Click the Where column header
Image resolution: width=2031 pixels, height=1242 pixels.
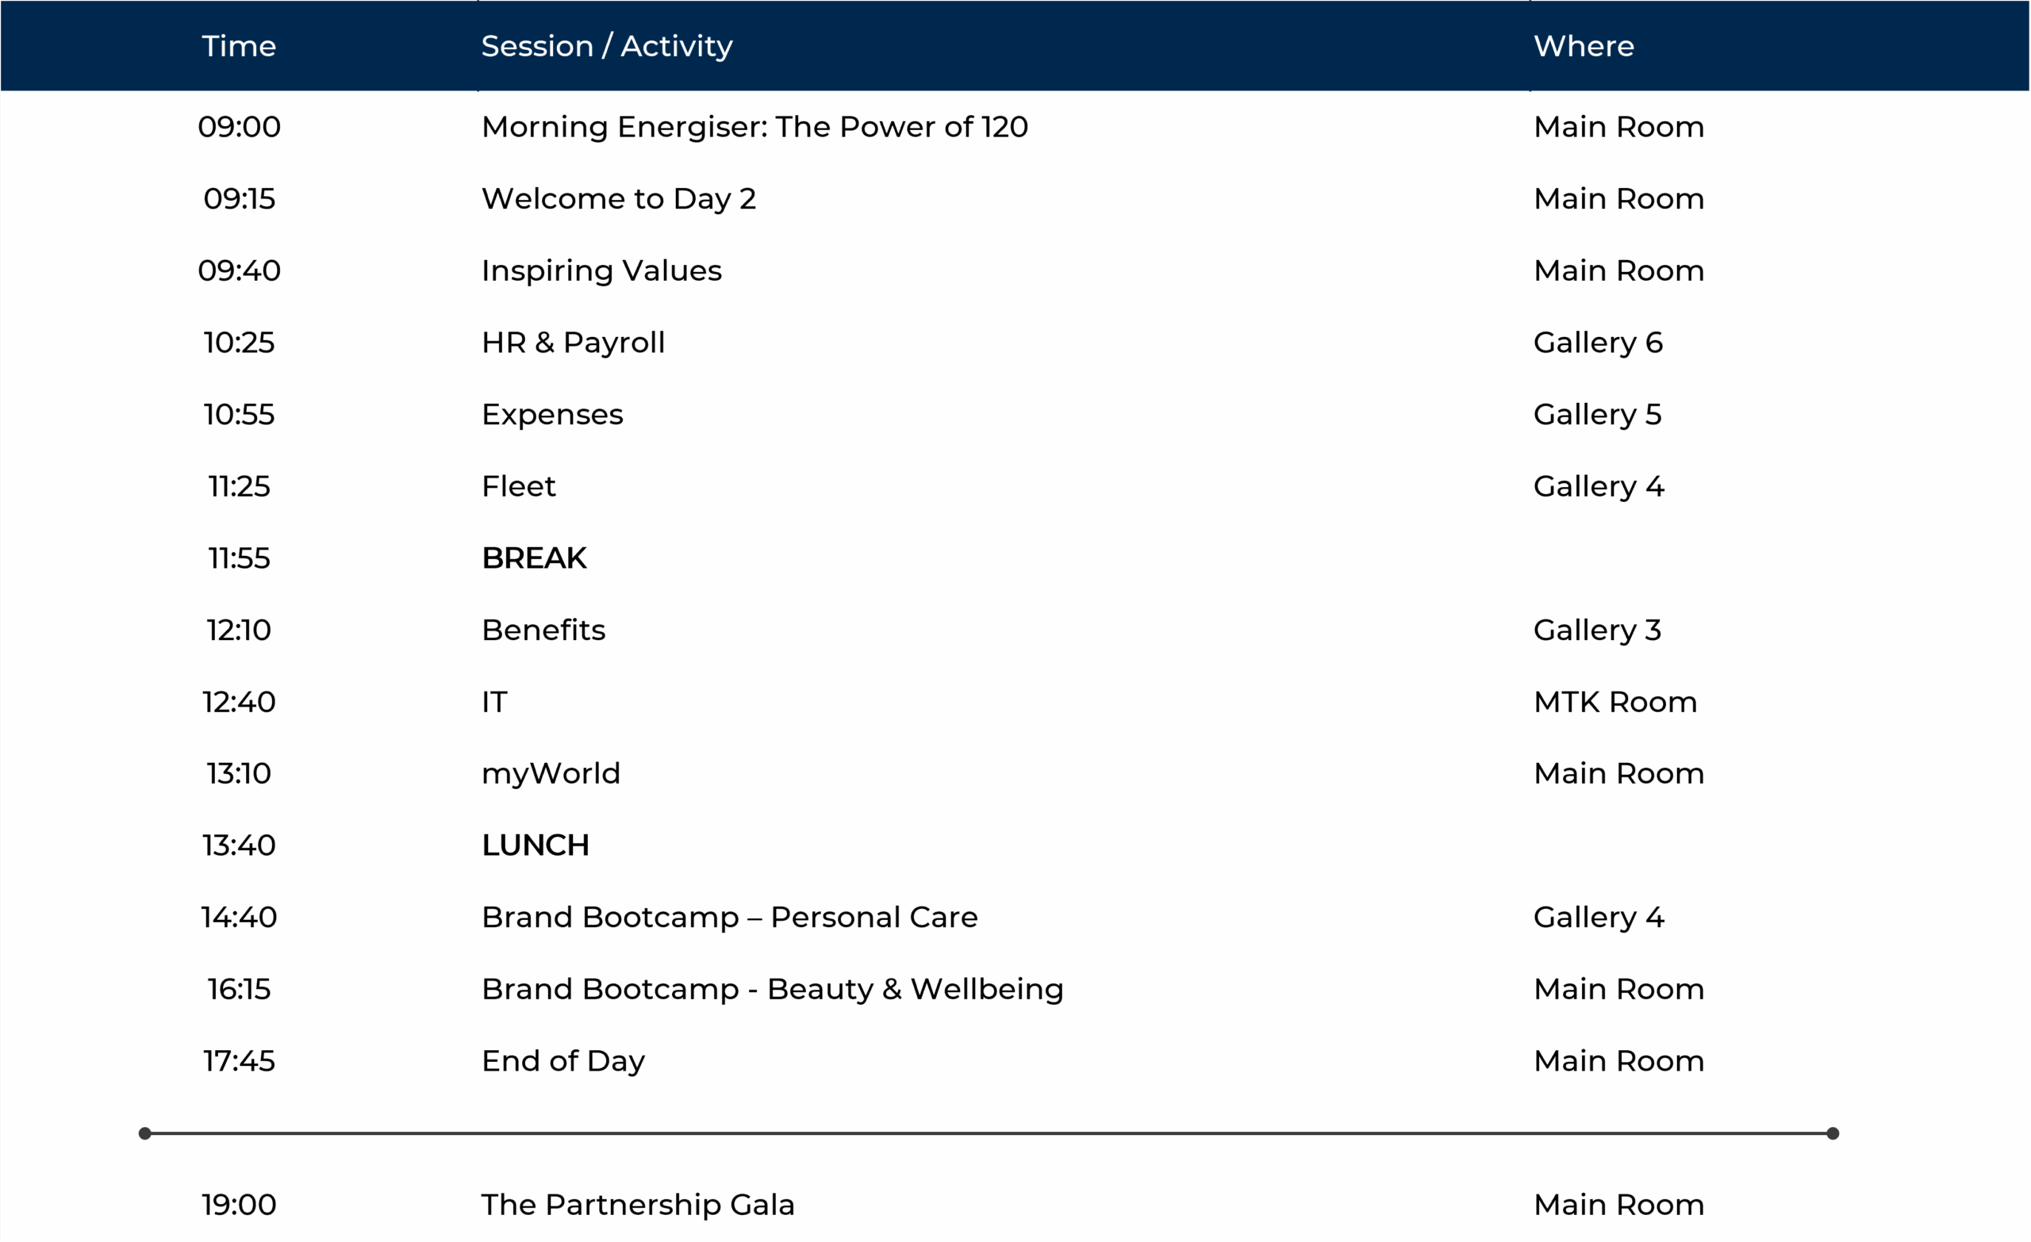coord(1584,46)
